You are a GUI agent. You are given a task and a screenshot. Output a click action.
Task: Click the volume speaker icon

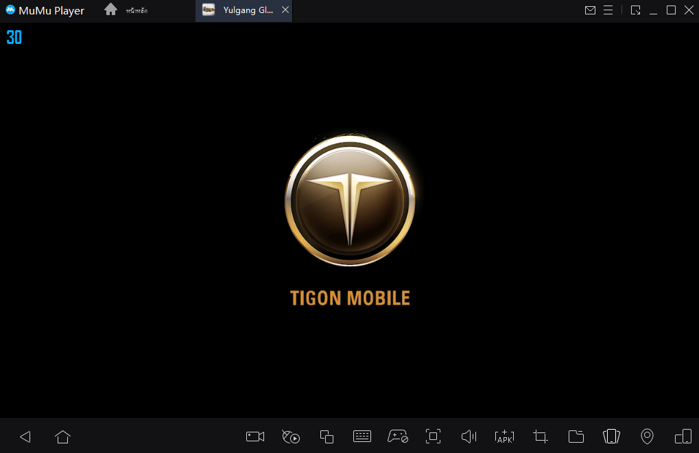(469, 437)
